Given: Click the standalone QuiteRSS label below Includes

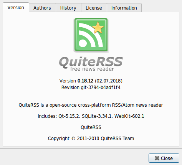Looking at the screenshot, I should click(91, 127).
